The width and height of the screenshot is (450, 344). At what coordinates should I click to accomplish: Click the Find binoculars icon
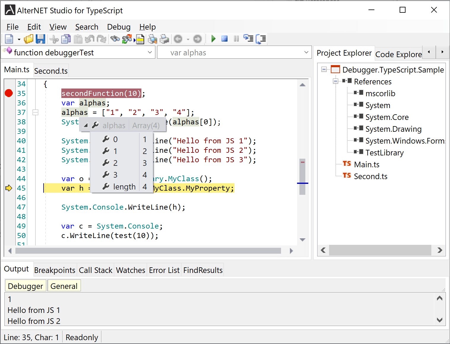click(x=115, y=39)
